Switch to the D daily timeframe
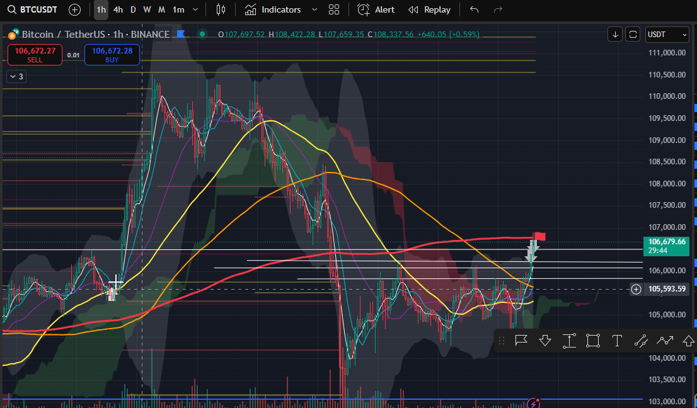697x408 pixels. tap(133, 10)
